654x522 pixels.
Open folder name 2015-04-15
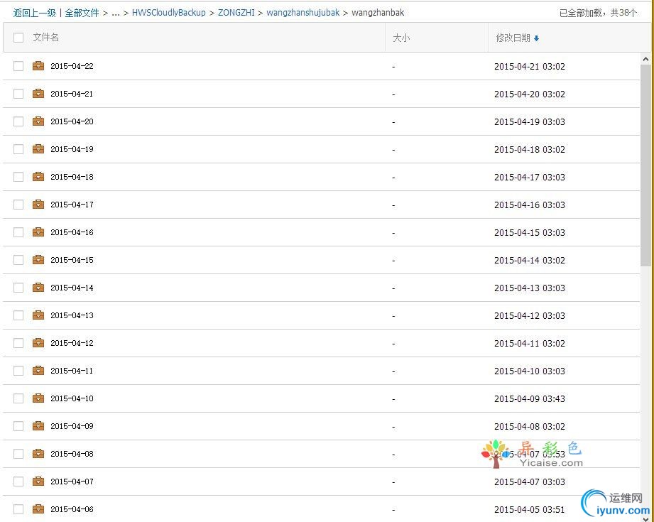click(72, 259)
